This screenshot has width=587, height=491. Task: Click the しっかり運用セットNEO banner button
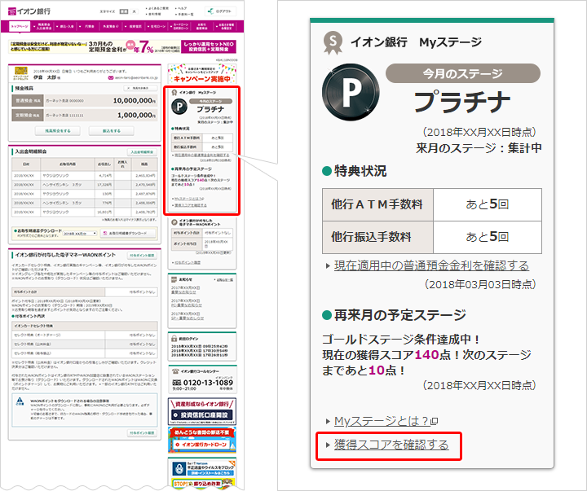[209, 46]
